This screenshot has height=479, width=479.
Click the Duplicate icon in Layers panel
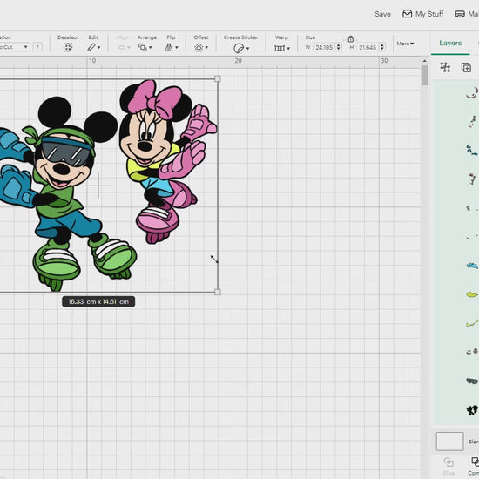(x=466, y=68)
